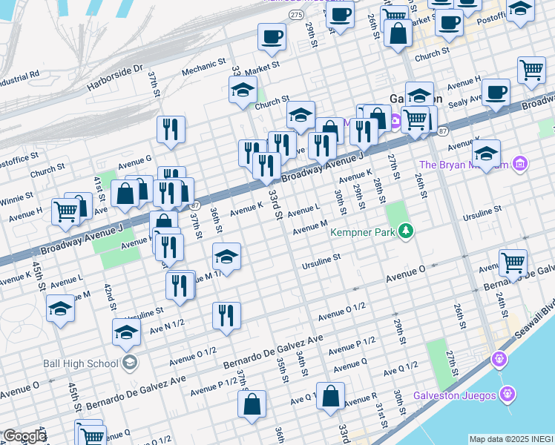
Task: Click the shopping cart marker near Avenue H top-right
Action: [531, 70]
